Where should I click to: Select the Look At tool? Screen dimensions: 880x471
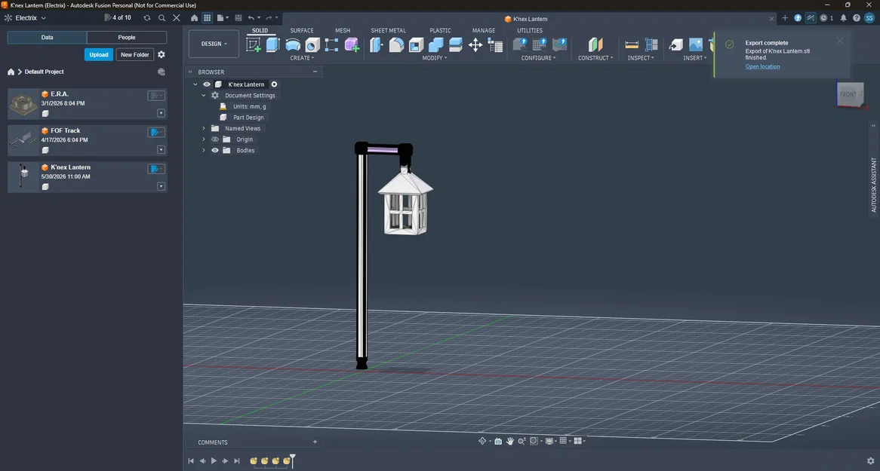pos(498,441)
